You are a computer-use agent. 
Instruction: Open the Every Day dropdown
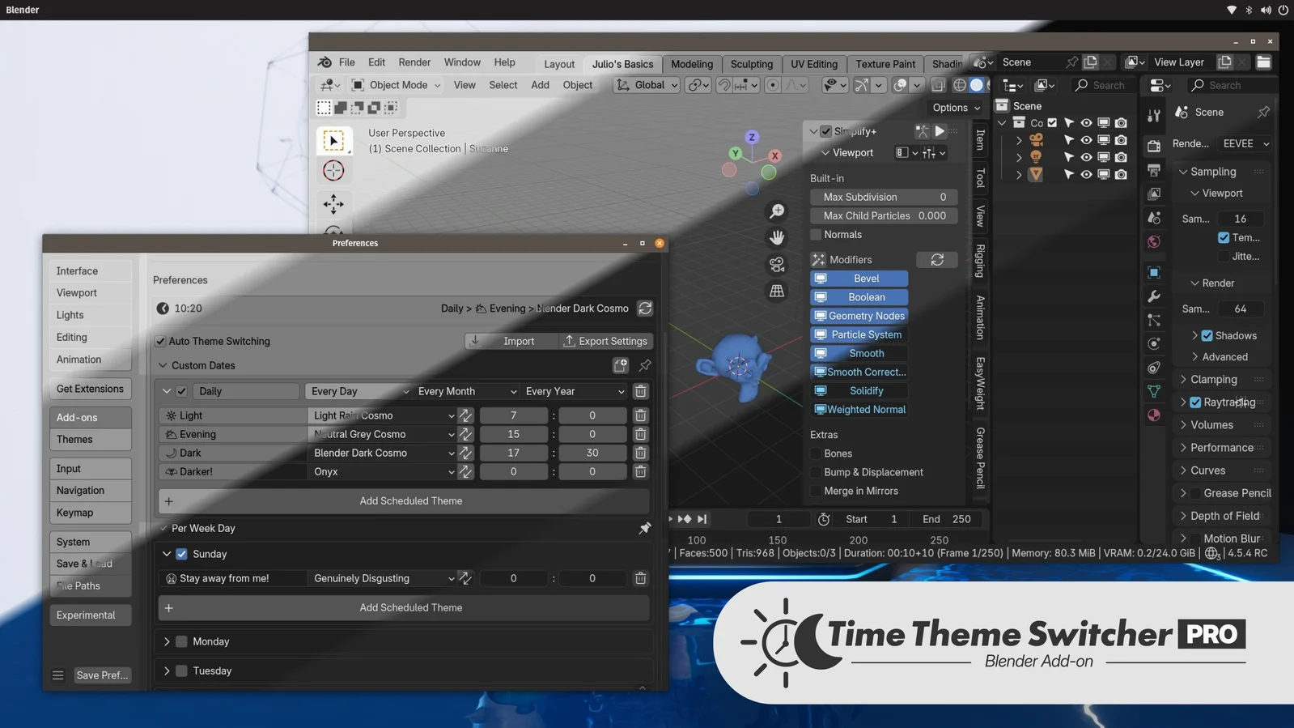[359, 391]
